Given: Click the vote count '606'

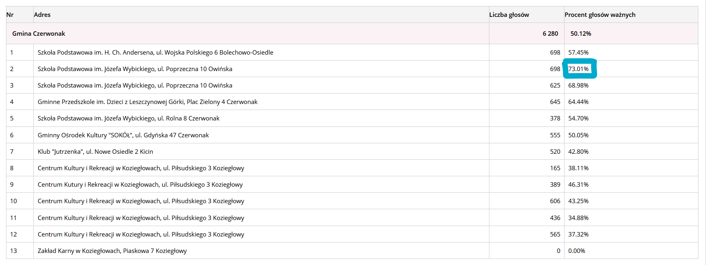Looking at the screenshot, I should pos(555,201).
